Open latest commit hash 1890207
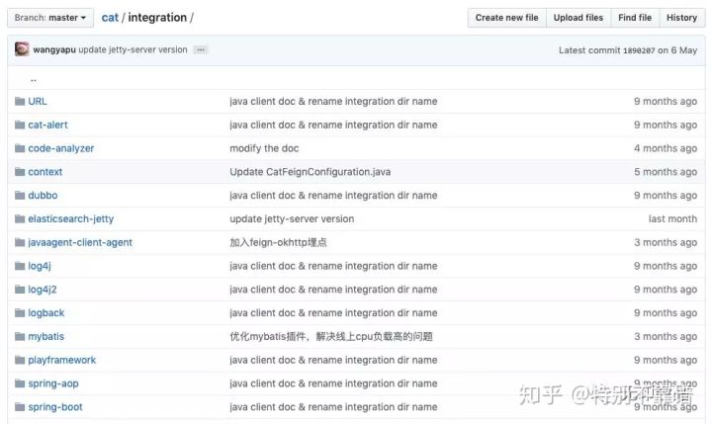The height and width of the screenshot is (424, 712). pyautogui.click(x=639, y=50)
